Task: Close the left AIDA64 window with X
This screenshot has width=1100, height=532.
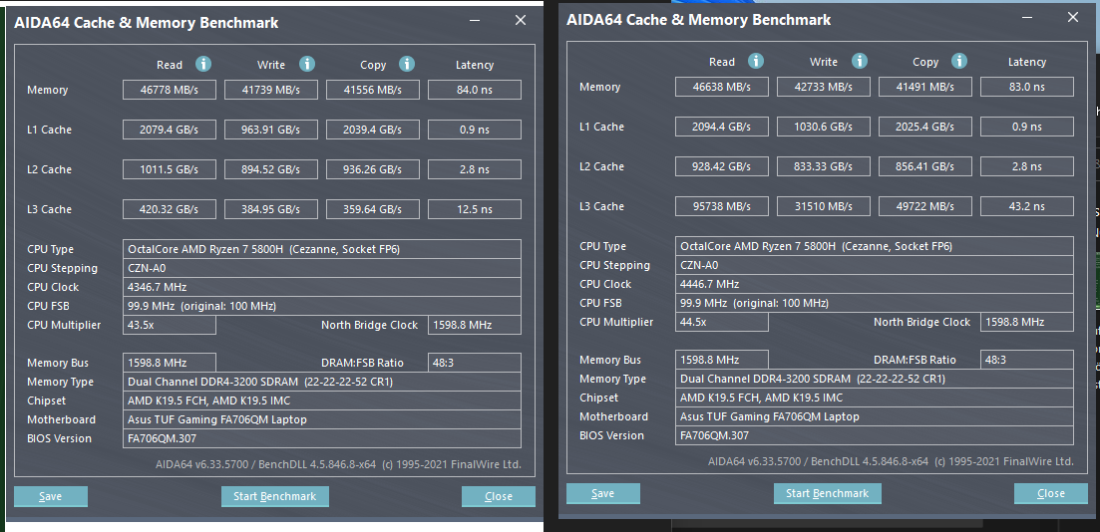Action: [x=520, y=20]
